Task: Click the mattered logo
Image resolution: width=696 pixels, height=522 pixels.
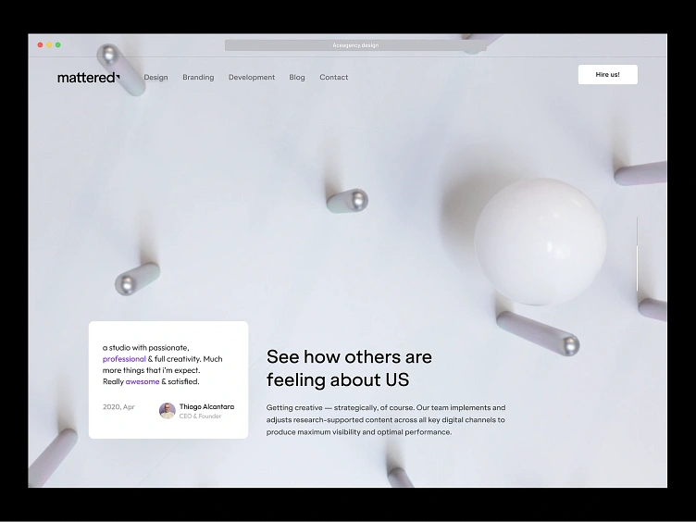Action: (x=88, y=78)
